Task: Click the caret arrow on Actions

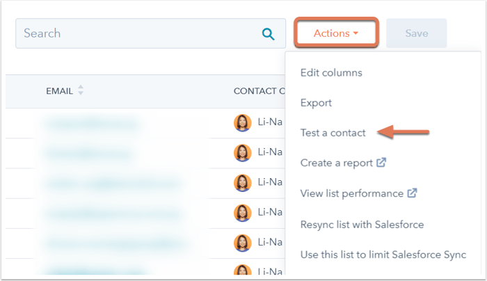Action: (x=356, y=33)
